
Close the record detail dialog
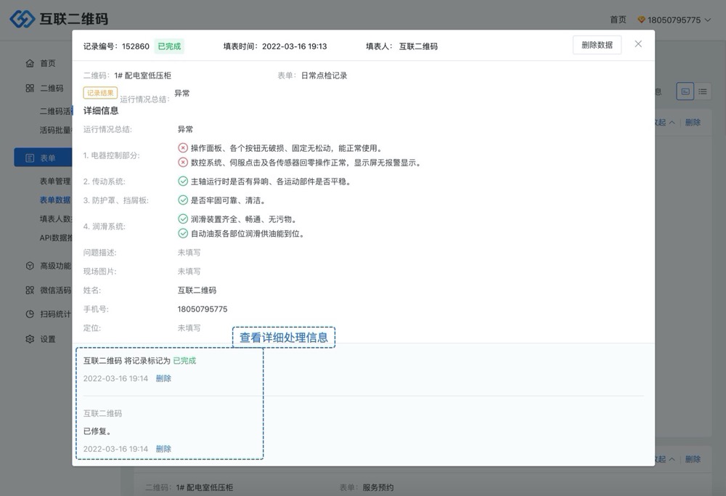tap(638, 44)
